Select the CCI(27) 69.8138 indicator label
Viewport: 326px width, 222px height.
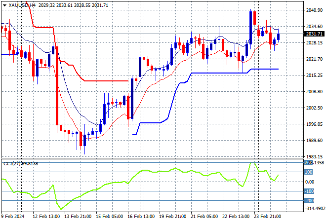(21, 164)
